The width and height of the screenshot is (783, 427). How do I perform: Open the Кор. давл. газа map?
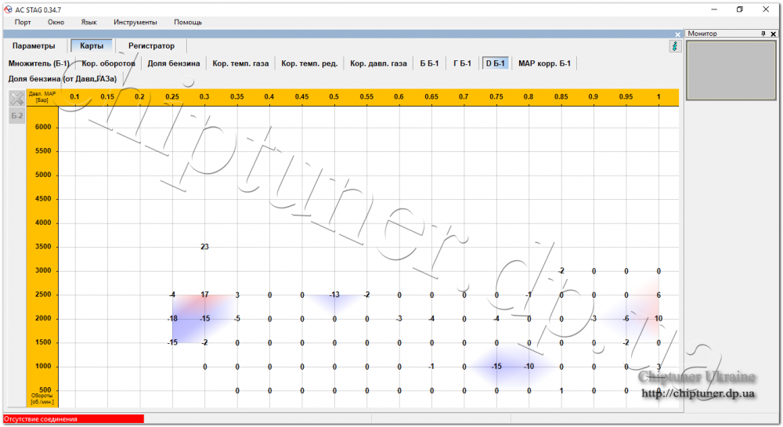(x=378, y=63)
